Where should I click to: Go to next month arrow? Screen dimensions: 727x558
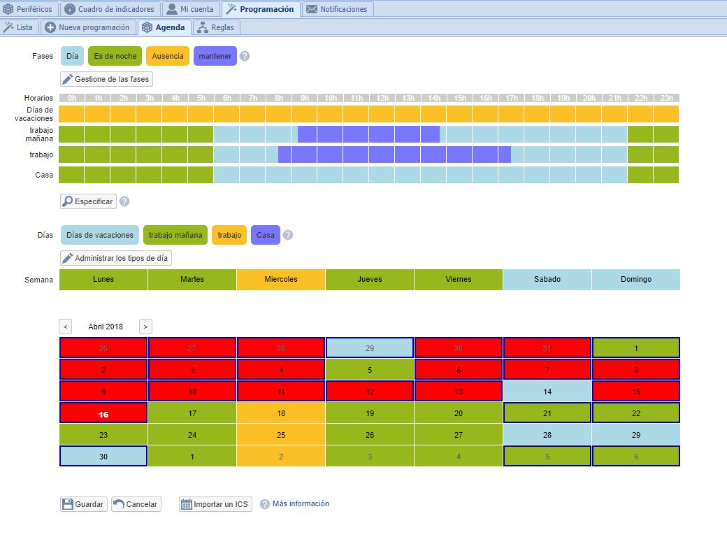[x=145, y=327]
